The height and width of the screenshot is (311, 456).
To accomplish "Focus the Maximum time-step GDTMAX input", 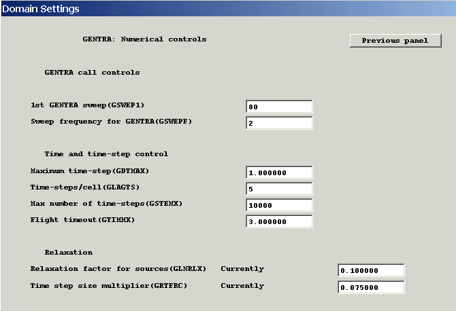I will click(x=279, y=172).
